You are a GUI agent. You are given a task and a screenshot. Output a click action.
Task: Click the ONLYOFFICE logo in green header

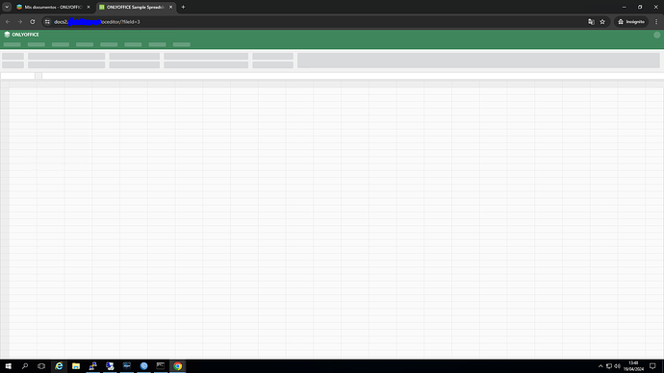21,35
